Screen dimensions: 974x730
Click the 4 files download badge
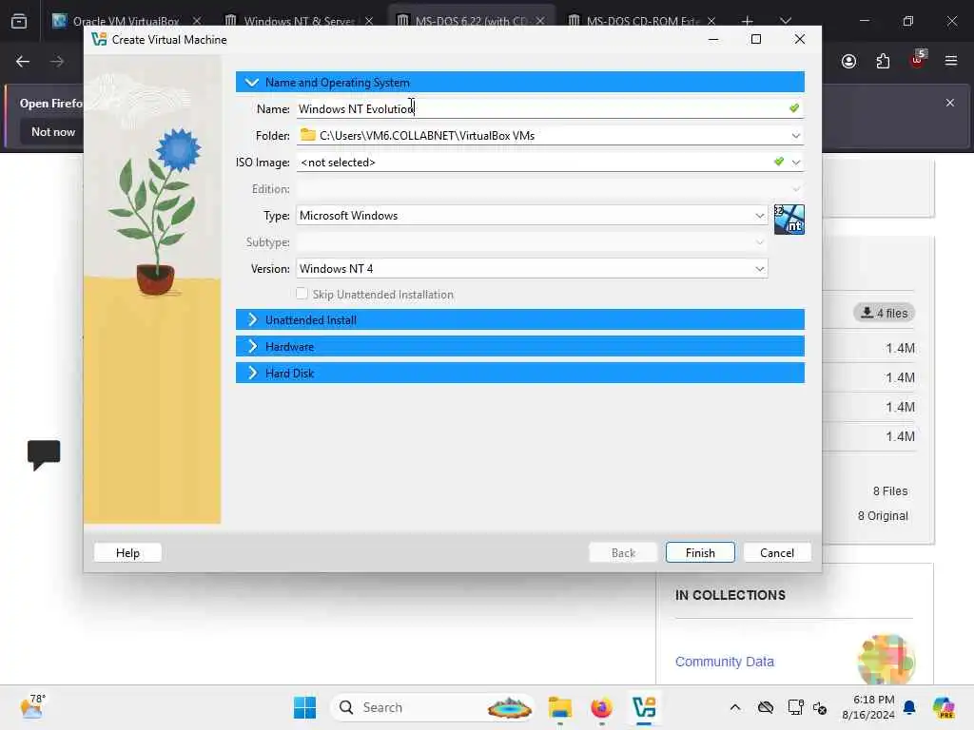coord(884,313)
